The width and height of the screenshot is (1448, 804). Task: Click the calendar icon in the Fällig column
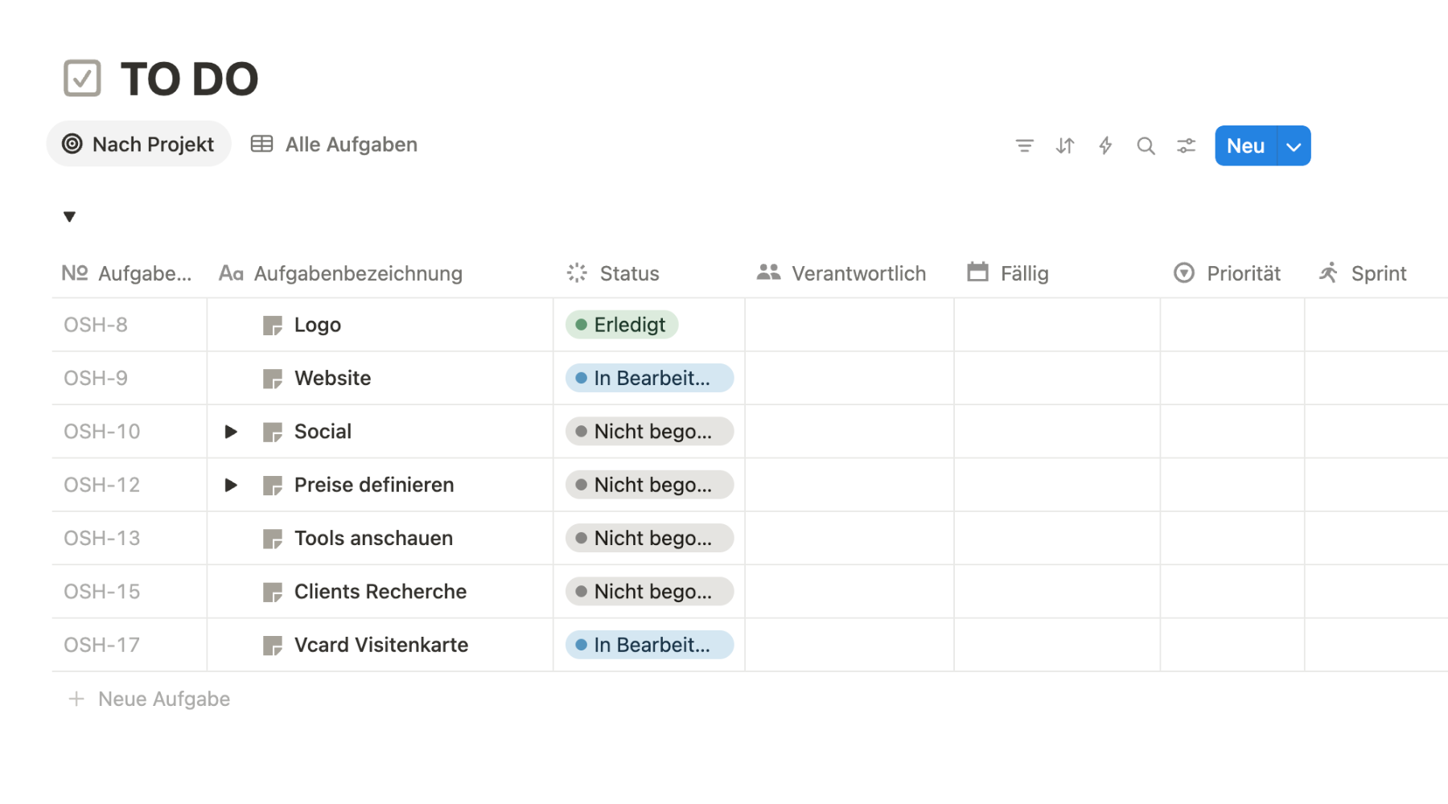coord(977,273)
